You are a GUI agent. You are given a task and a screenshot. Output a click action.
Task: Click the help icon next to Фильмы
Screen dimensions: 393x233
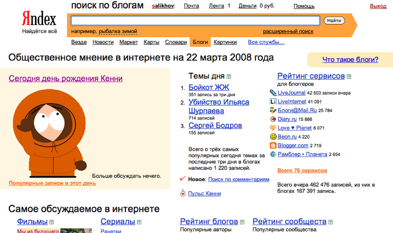52,222
